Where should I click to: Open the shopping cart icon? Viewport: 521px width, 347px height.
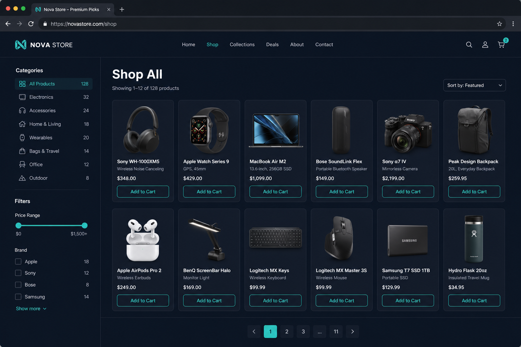tap(501, 45)
